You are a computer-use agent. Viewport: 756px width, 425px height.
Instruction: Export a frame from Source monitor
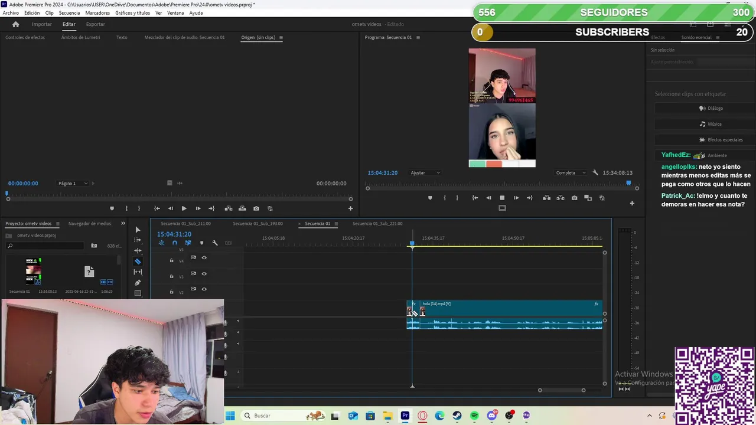tap(256, 208)
